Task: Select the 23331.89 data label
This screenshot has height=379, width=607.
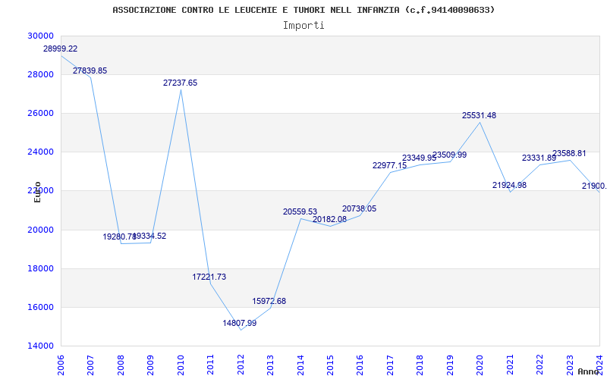Action: click(x=539, y=158)
